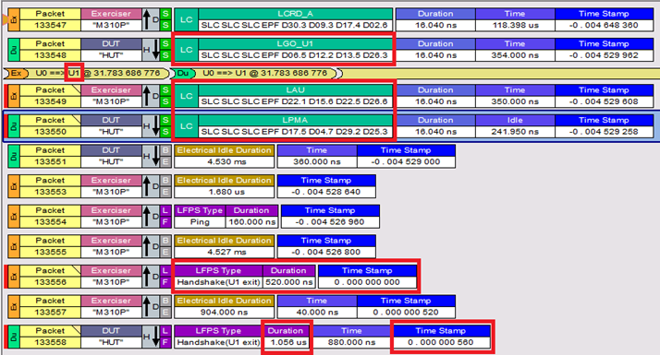This screenshot has width=660, height=355.
Task: Click the Du badge on packet 133548 row
Action: coord(14,50)
